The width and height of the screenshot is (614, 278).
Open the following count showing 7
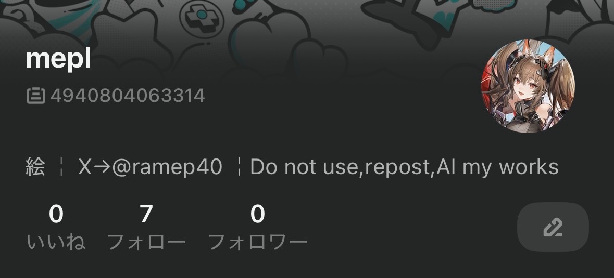pos(146,214)
